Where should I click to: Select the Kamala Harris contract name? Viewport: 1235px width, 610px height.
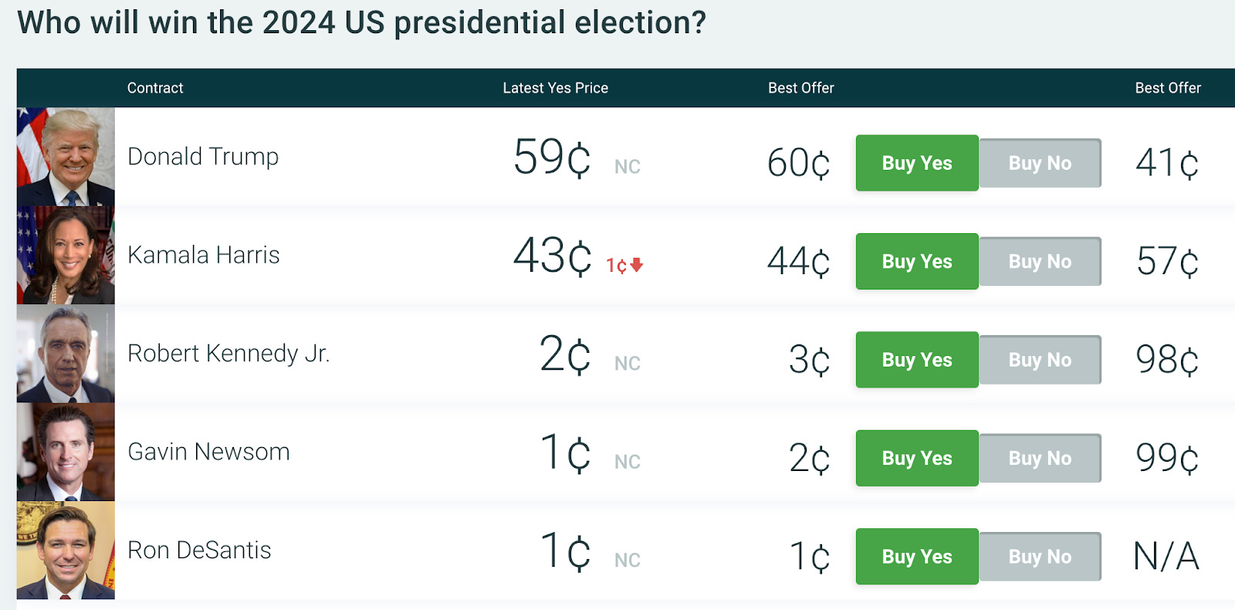point(204,255)
